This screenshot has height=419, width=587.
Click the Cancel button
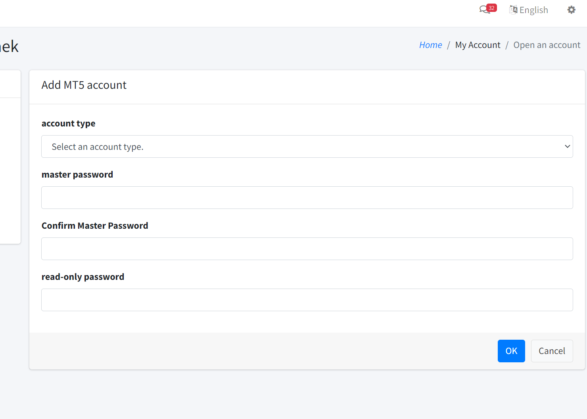552,351
